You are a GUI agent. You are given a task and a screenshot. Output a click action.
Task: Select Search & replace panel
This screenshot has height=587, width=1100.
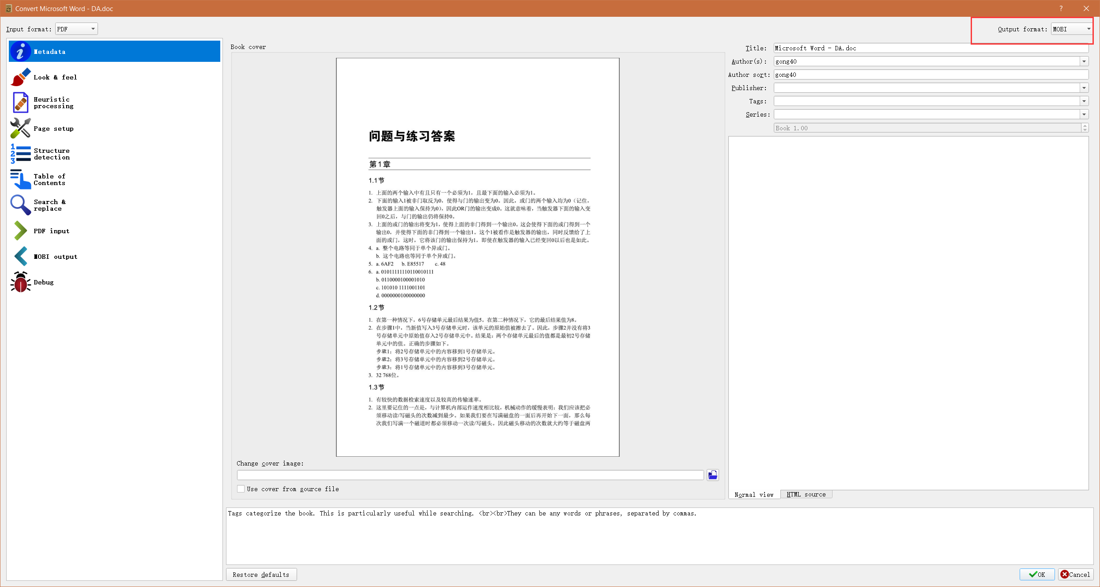coord(112,205)
